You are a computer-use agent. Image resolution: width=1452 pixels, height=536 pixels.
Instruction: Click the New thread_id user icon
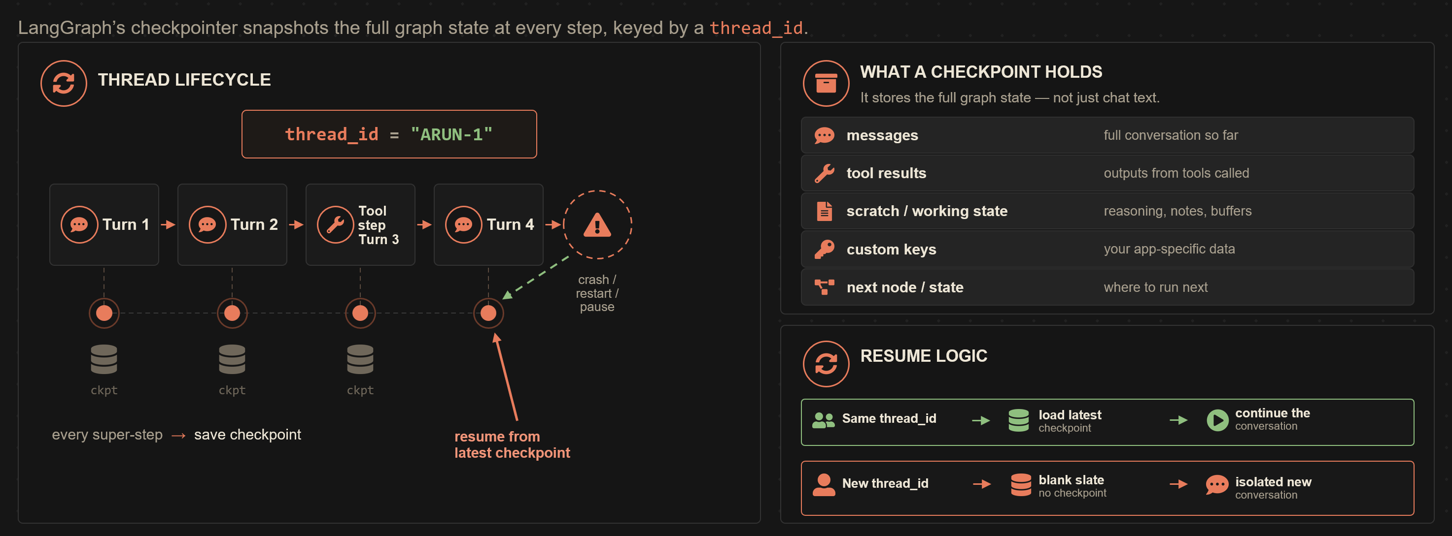coord(824,485)
